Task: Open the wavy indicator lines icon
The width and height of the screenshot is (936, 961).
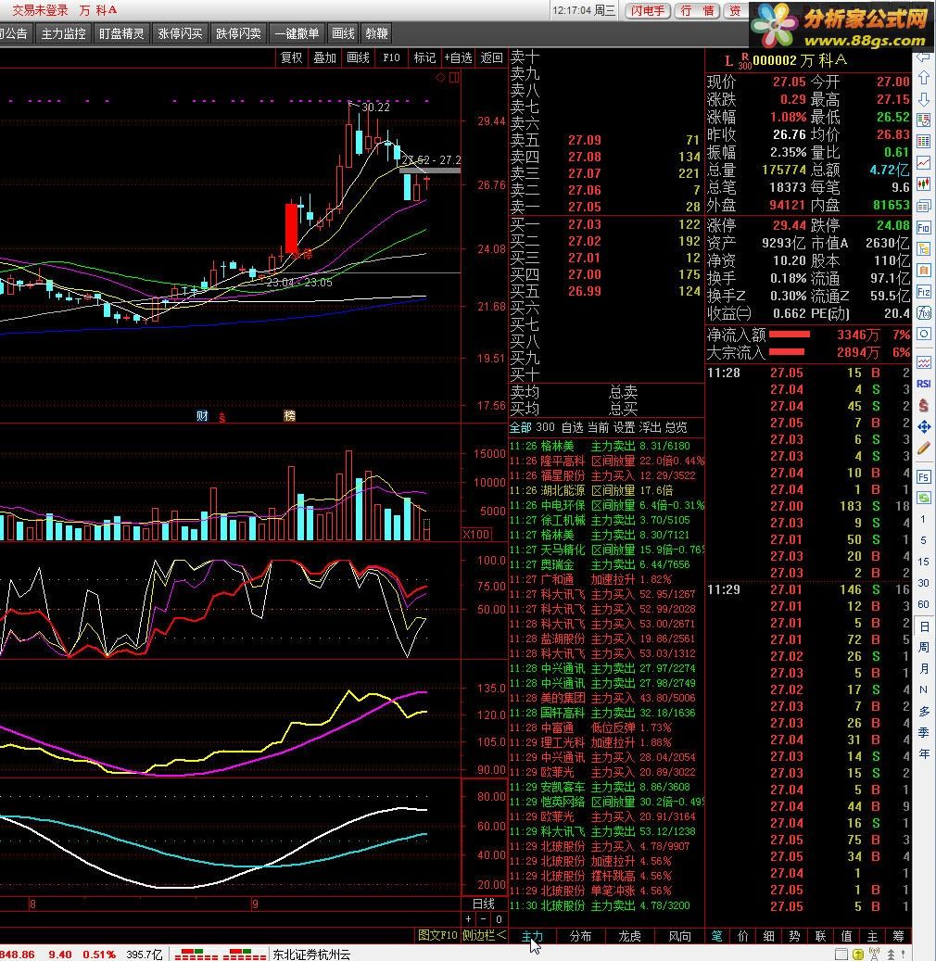Action: [x=923, y=363]
